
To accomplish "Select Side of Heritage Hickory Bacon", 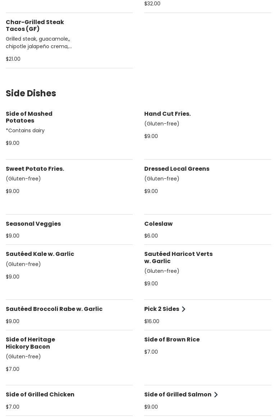I will [x=31, y=343].
